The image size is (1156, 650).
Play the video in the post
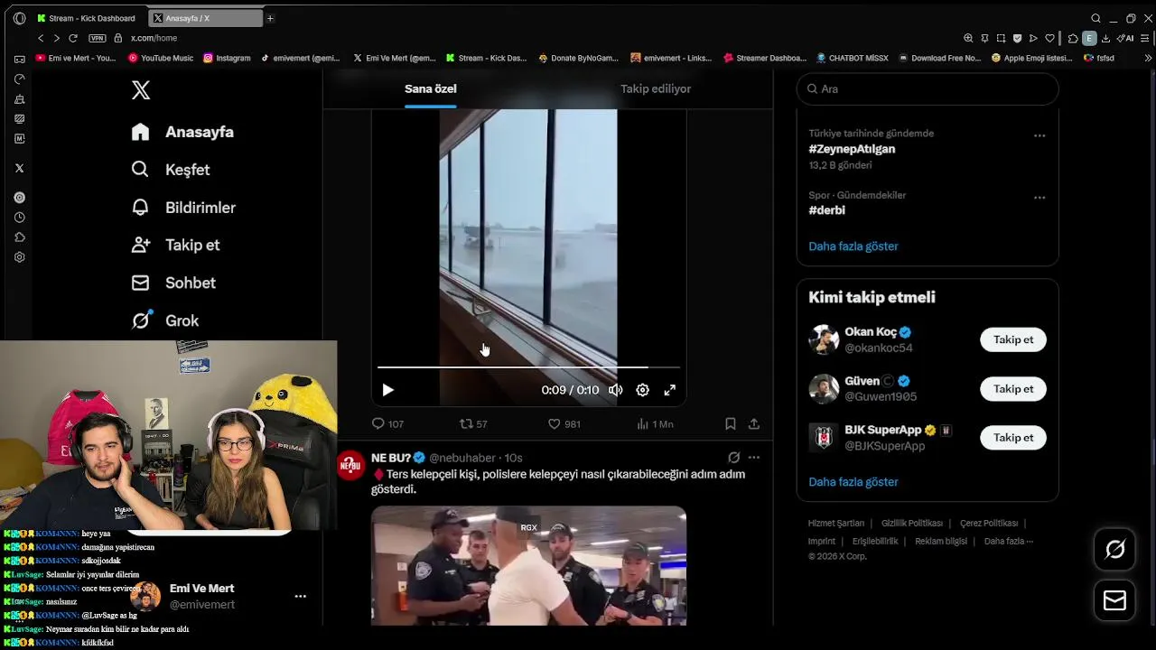(387, 390)
